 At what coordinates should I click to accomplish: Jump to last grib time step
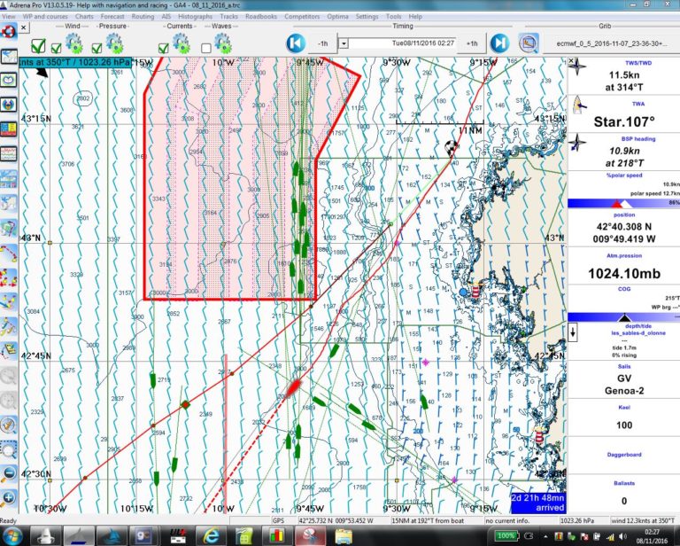(499, 43)
